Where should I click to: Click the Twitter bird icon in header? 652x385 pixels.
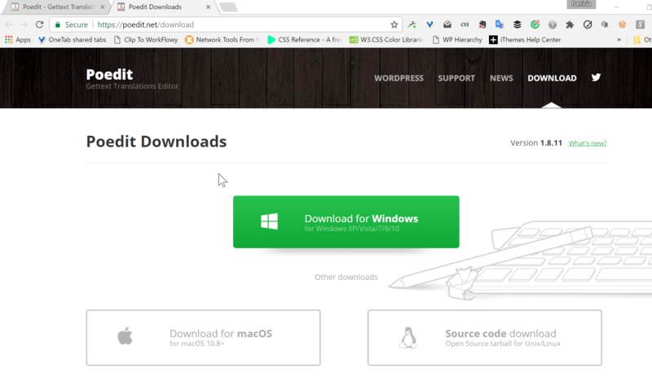[x=596, y=78]
